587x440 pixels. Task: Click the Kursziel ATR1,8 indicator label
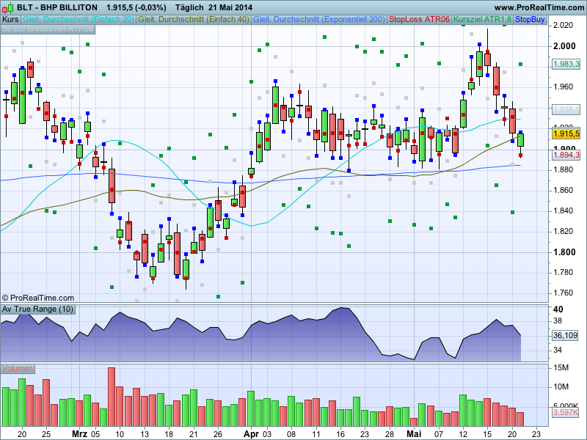[x=482, y=20]
